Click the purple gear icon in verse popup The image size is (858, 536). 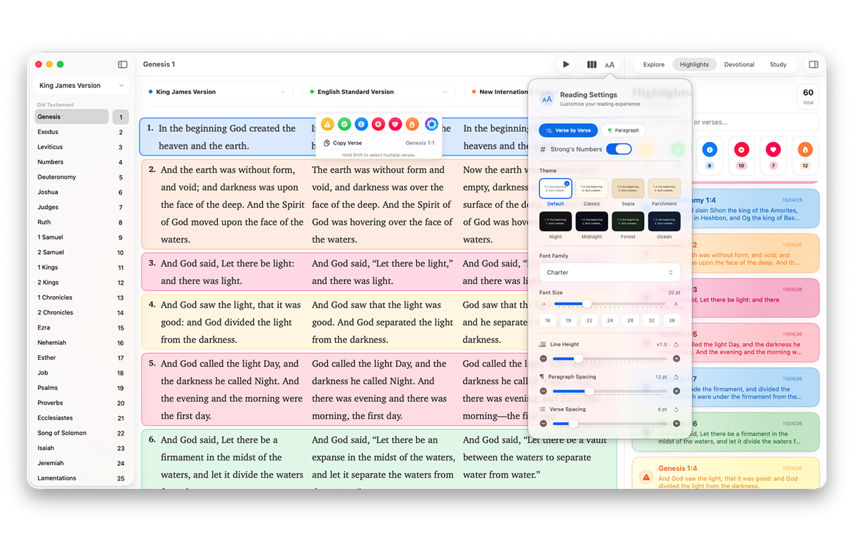pos(432,124)
